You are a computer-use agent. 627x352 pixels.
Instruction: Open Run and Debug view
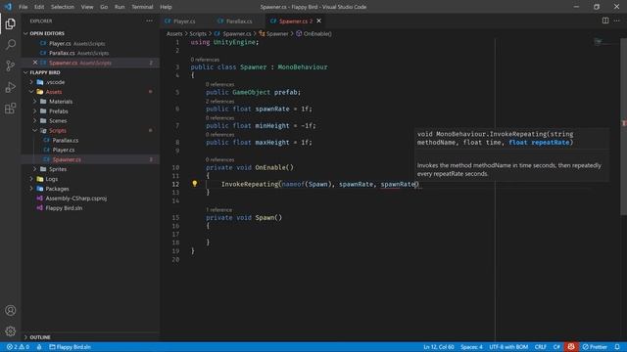click(11, 87)
